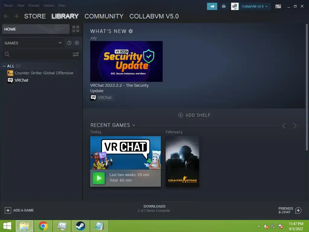Switch to collections grid view icon

pyautogui.click(x=75, y=29)
